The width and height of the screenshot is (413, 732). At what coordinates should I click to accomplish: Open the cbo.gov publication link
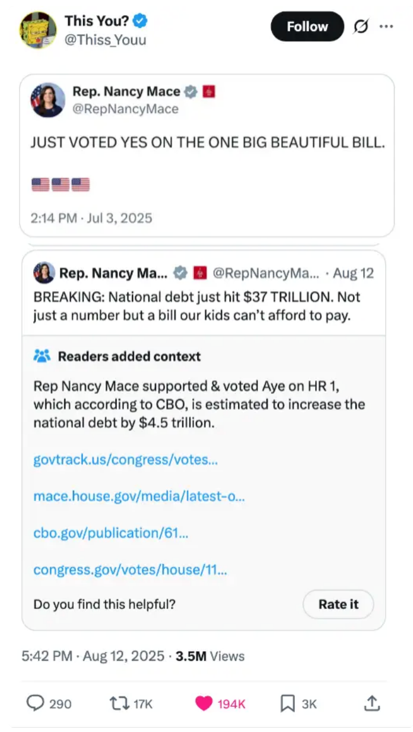point(110,533)
